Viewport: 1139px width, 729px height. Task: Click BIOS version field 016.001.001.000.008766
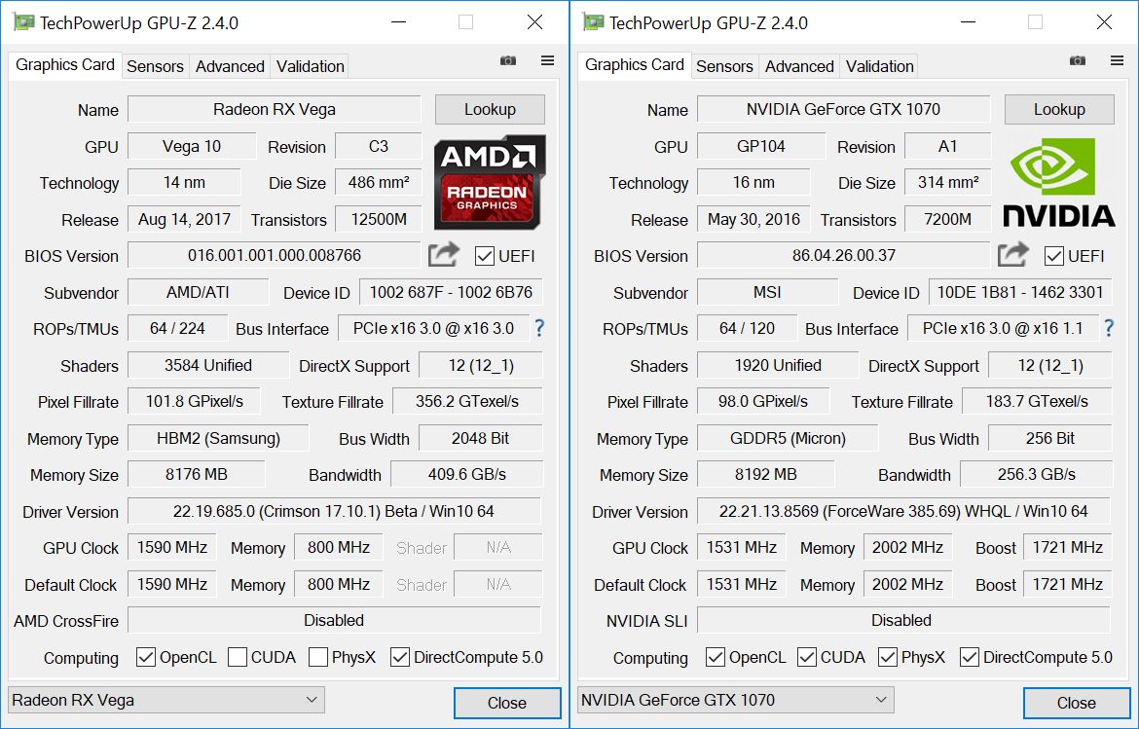click(275, 255)
